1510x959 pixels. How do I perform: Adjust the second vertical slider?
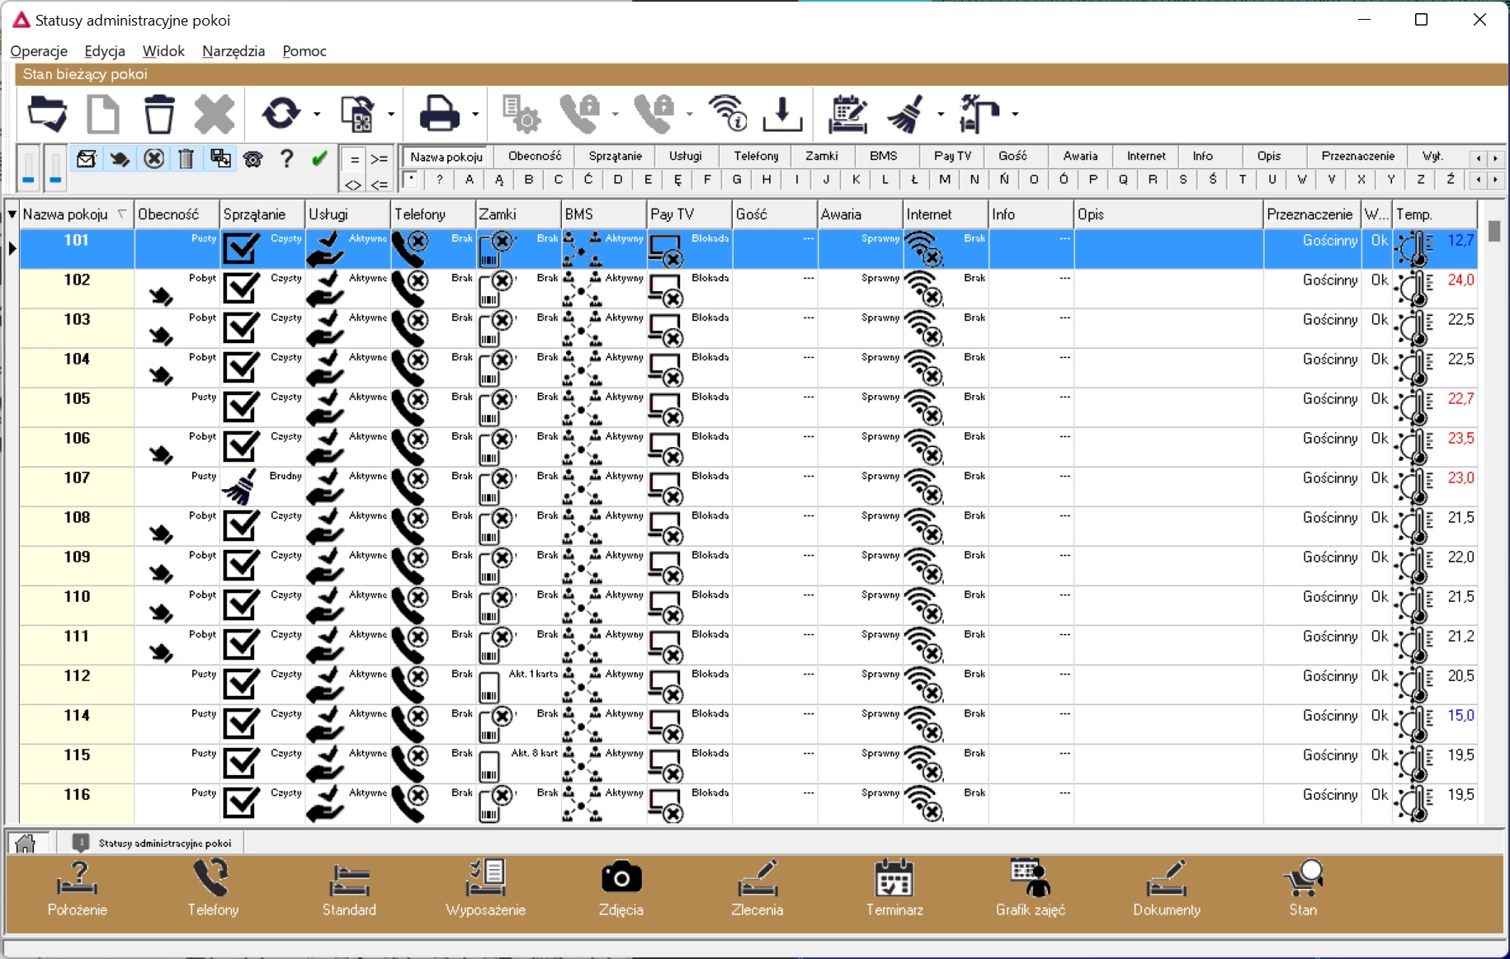[x=55, y=168]
